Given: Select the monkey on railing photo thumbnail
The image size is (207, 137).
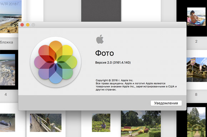Looking at the screenshot, I should [46, 123].
